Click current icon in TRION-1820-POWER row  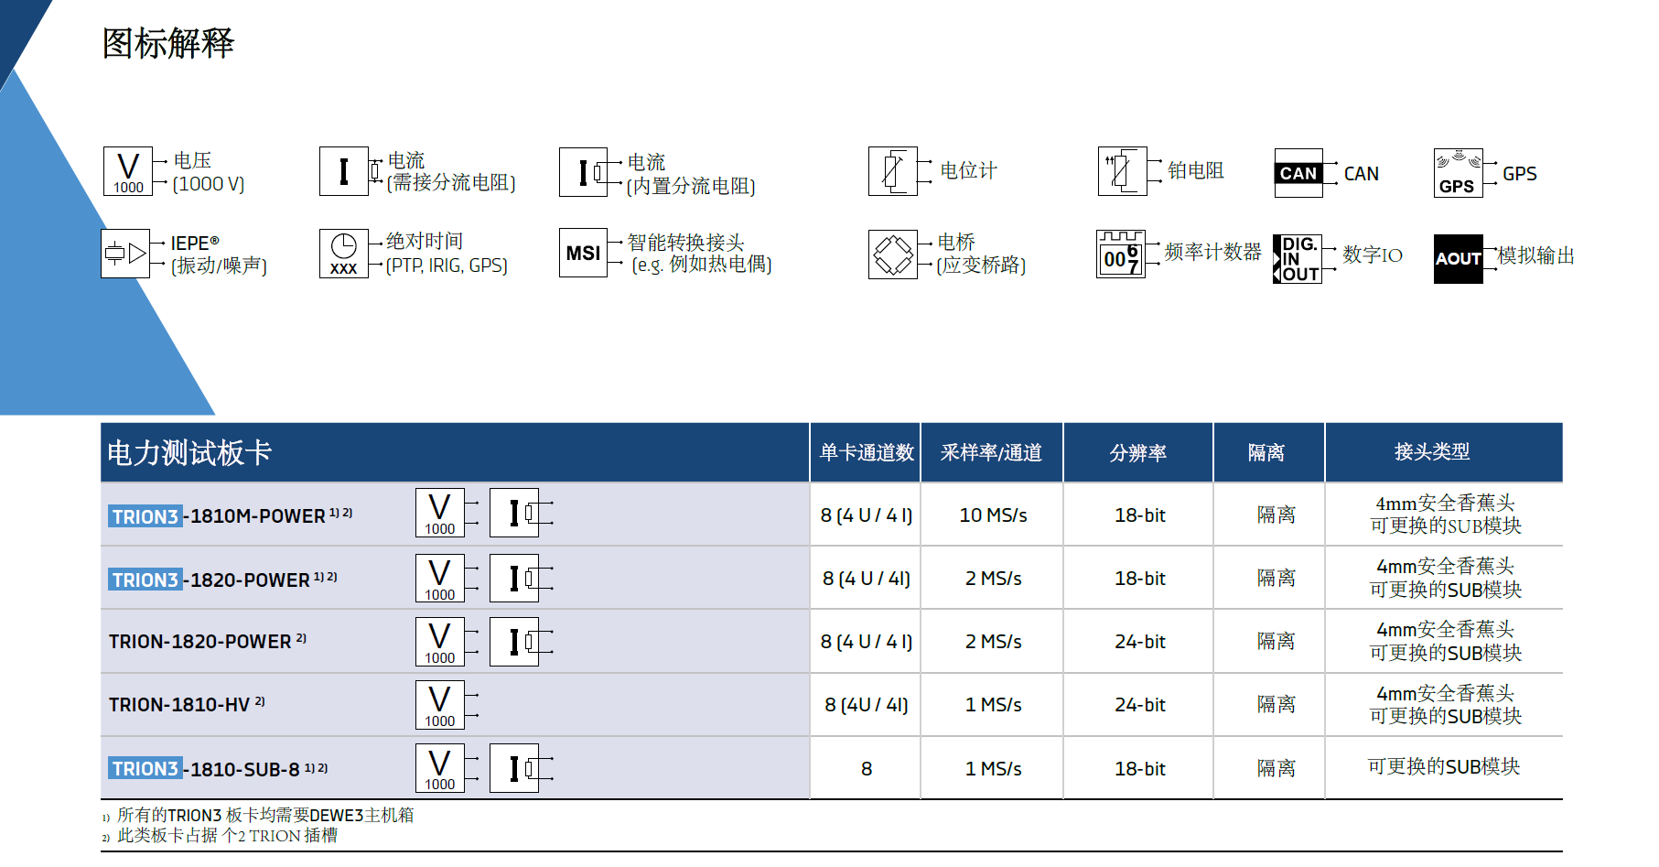point(514,642)
